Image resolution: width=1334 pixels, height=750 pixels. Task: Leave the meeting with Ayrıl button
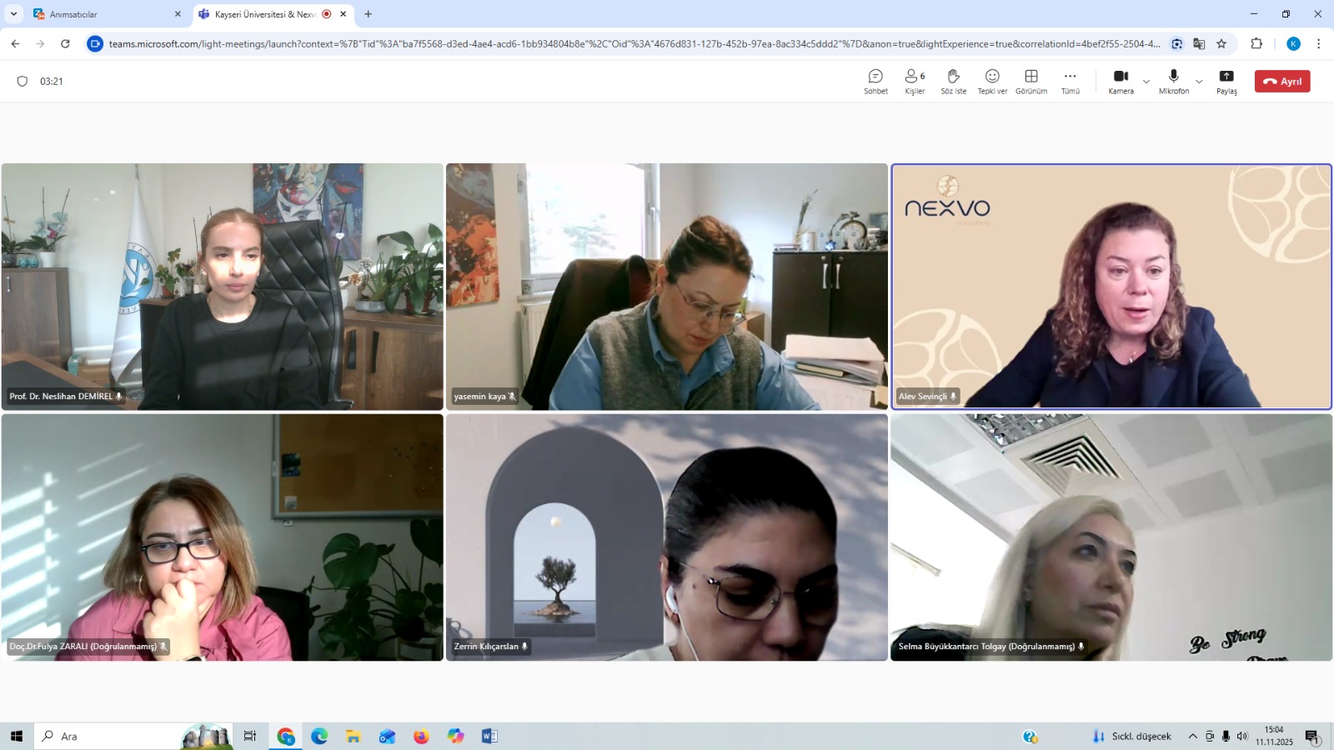(x=1281, y=81)
